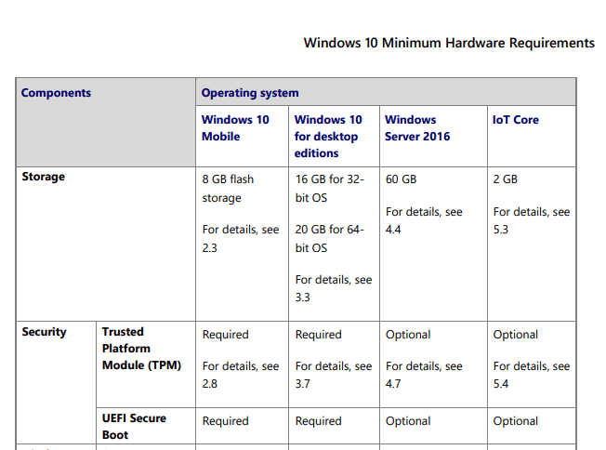Click the 'IoT Core' column header

[516, 120]
